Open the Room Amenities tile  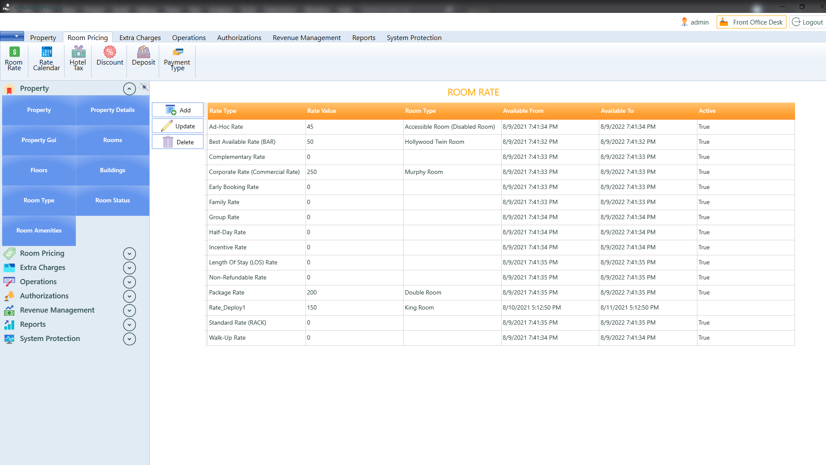(x=39, y=231)
